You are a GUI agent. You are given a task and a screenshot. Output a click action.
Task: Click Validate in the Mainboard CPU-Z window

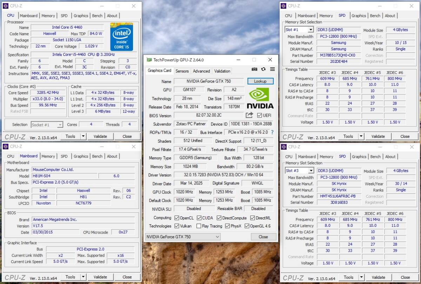click(x=100, y=277)
